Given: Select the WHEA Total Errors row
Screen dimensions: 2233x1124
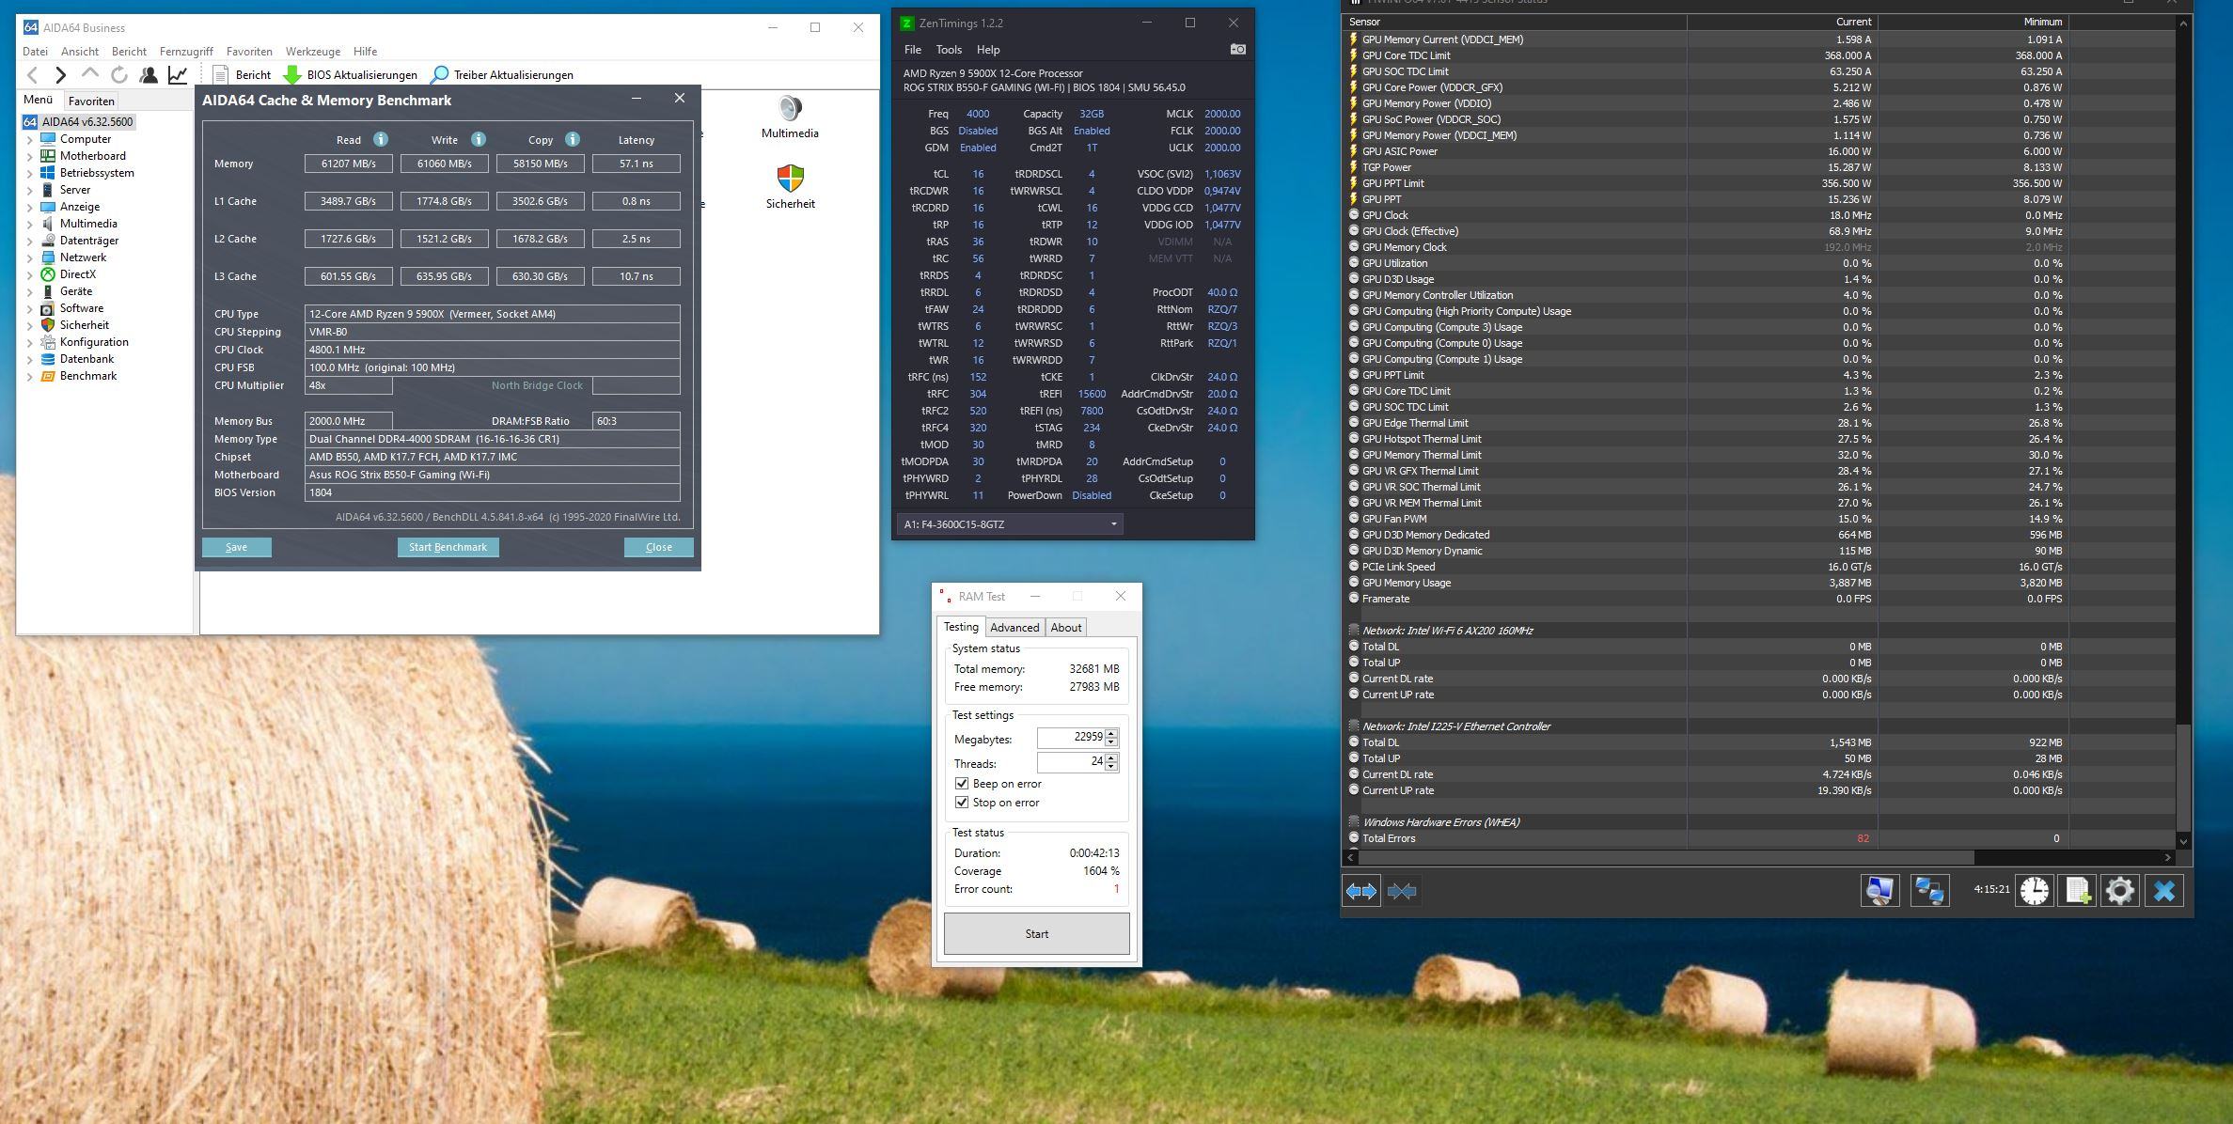Looking at the screenshot, I should tap(1760, 838).
